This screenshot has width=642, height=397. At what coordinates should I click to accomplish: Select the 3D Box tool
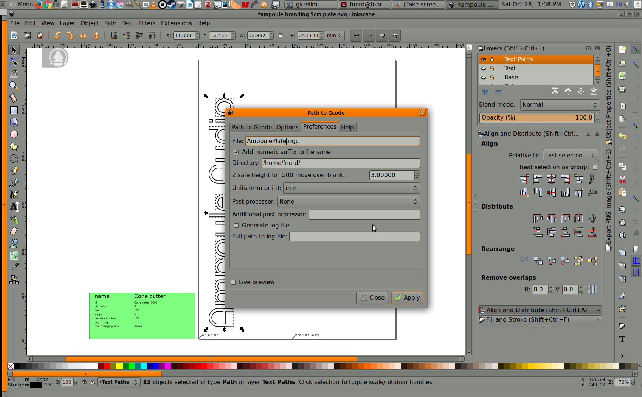click(14, 122)
